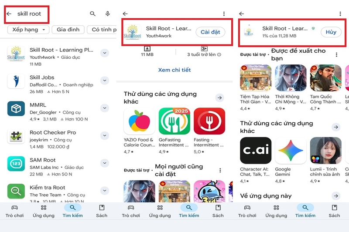Open 'Trò chơi' tab on the search results screen
Image resolution: width=349 pixels, height=232 pixels.
click(15, 211)
